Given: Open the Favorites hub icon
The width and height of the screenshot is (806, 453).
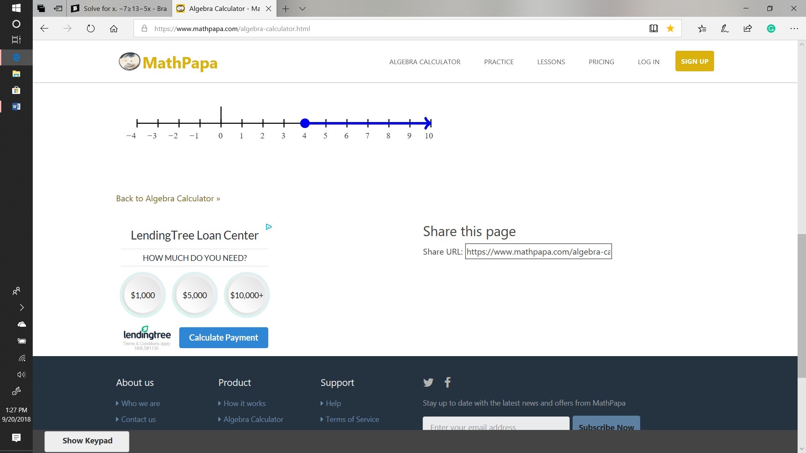Looking at the screenshot, I should pos(702,29).
